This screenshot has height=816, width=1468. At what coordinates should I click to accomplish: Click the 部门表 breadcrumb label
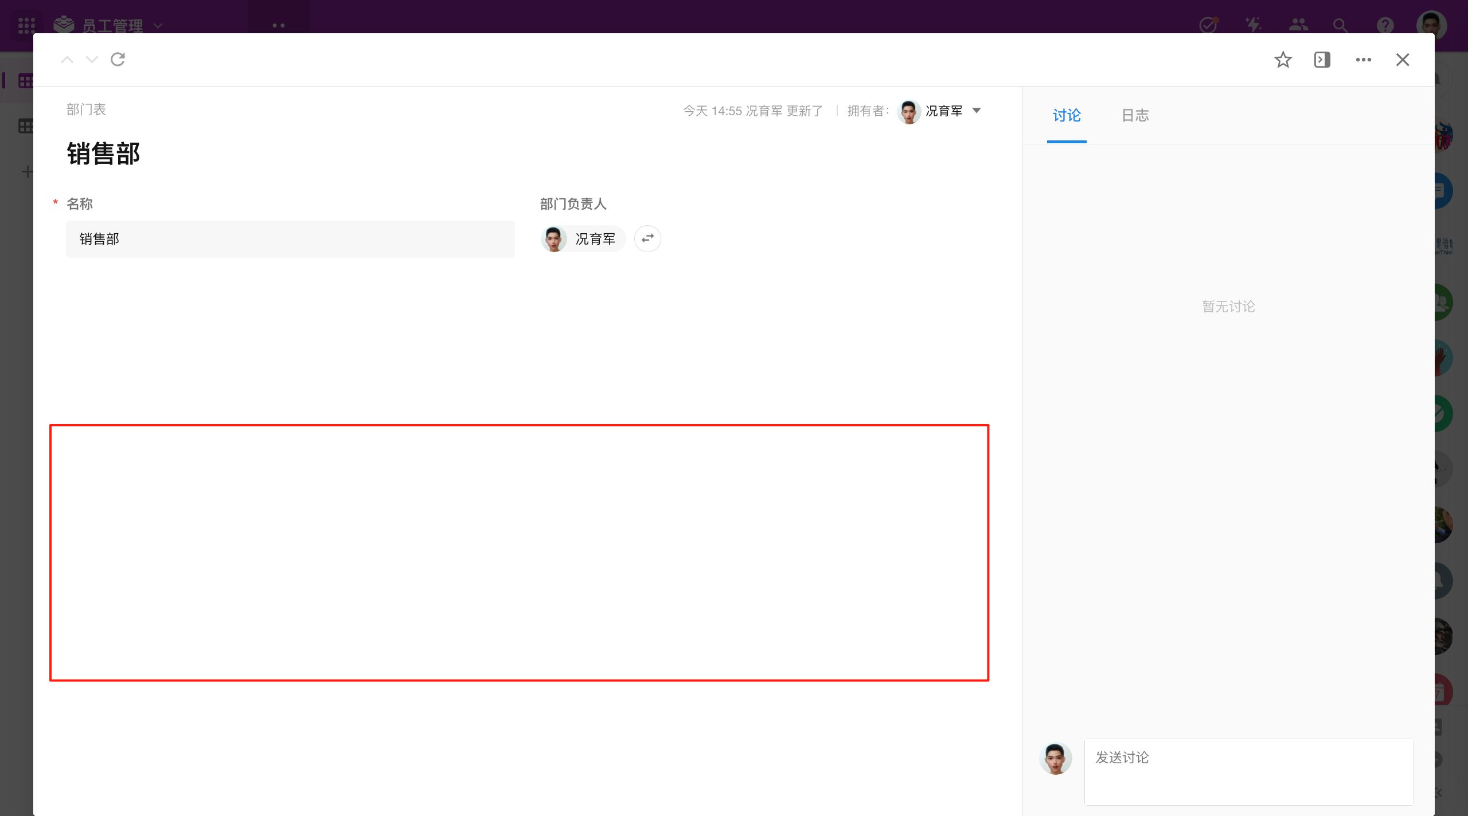coord(86,109)
